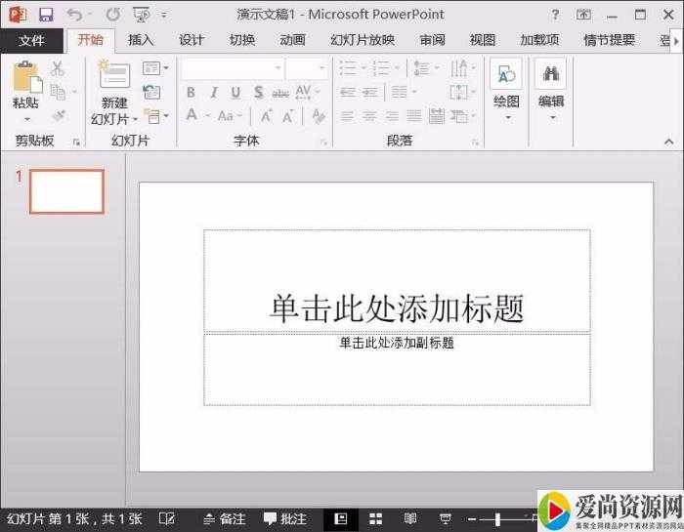This screenshot has width=684, height=532.
Task: Click Clear All Formatting icon
Action: click(x=319, y=116)
